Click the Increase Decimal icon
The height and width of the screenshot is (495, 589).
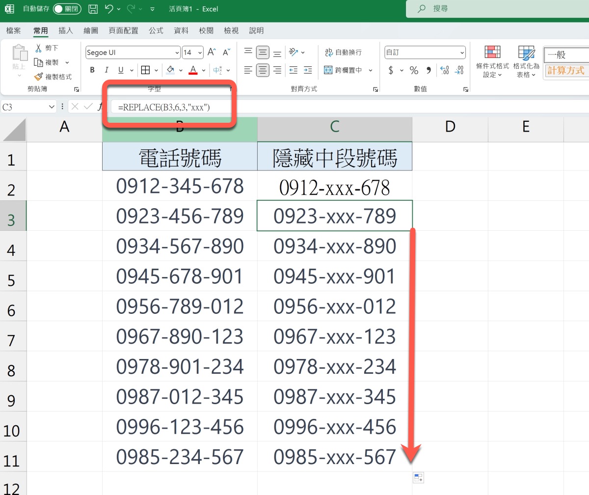[x=444, y=70]
